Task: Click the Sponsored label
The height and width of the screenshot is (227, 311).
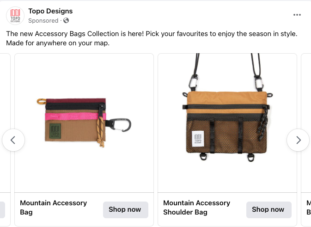Action: coord(43,20)
